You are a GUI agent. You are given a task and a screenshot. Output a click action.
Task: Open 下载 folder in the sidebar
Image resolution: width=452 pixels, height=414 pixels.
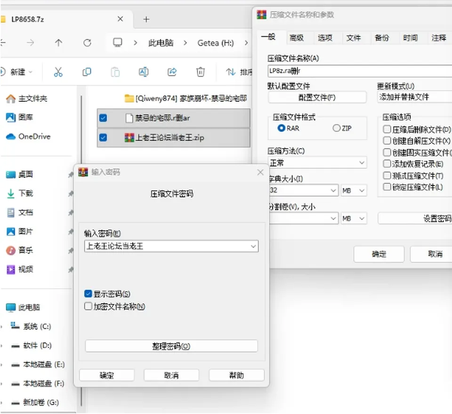click(x=19, y=193)
